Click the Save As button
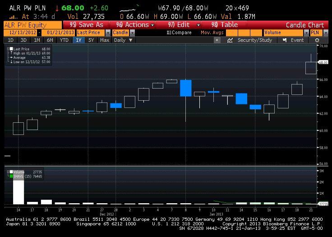Image resolution: width=332 pixels, height=237 pixels. click(87, 25)
